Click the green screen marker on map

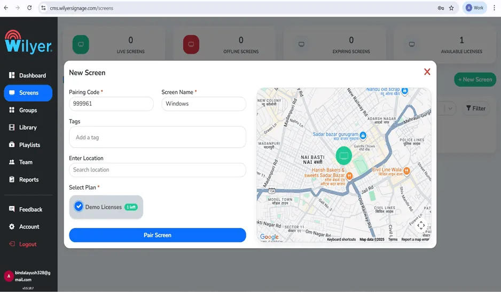pyautogui.click(x=344, y=155)
